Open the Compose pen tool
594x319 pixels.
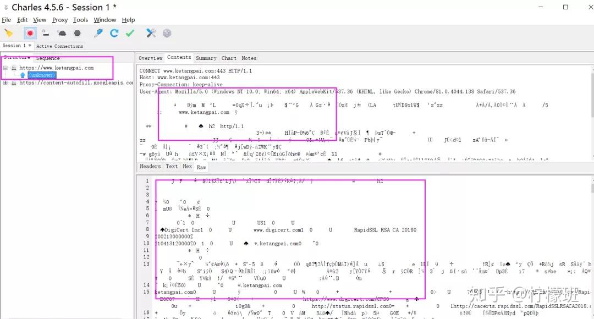(x=98, y=34)
